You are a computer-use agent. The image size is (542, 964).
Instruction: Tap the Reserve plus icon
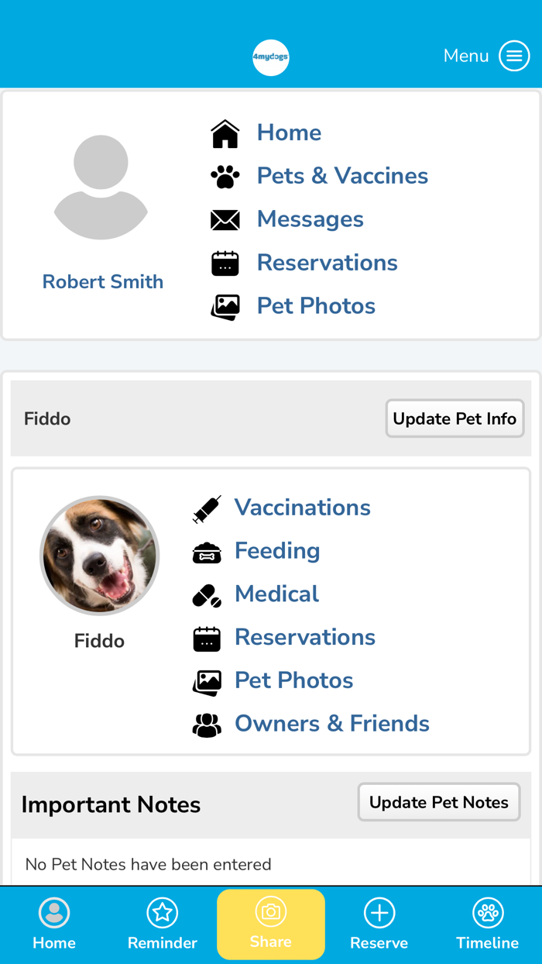coord(379,913)
